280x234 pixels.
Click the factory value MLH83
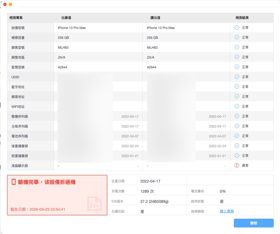click(x=63, y=48)
